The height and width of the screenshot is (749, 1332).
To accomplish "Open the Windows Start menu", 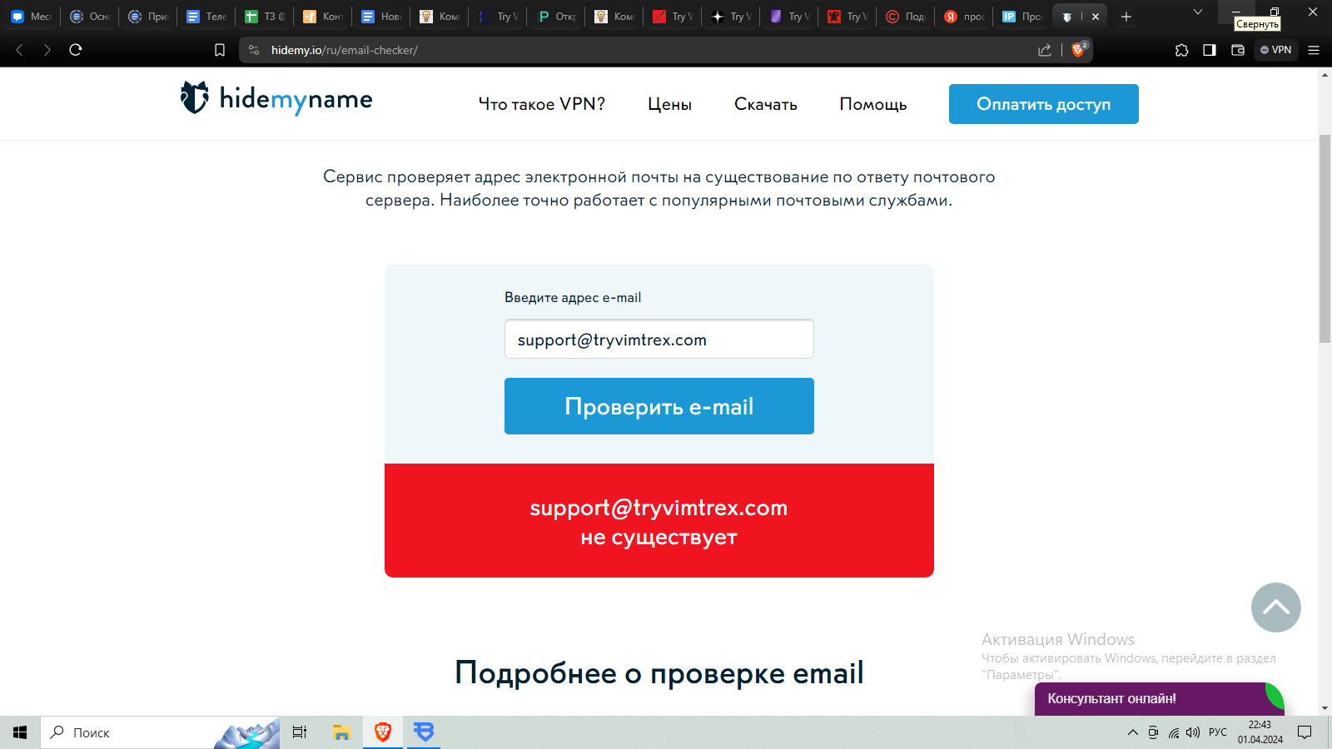I will click(x=20, y=732).
